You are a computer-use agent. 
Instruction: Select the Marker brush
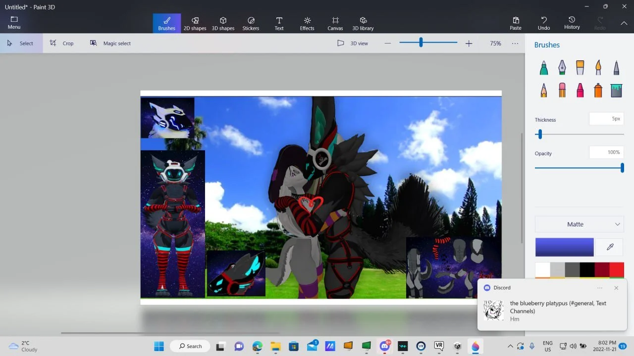[544, 67]
